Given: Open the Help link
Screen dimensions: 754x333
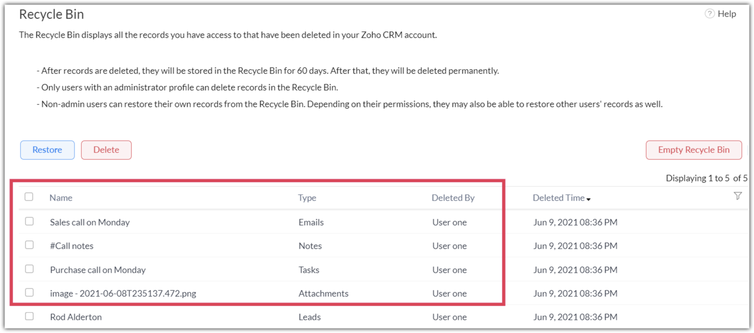Looking at the screenshot, I should point(727,14).
